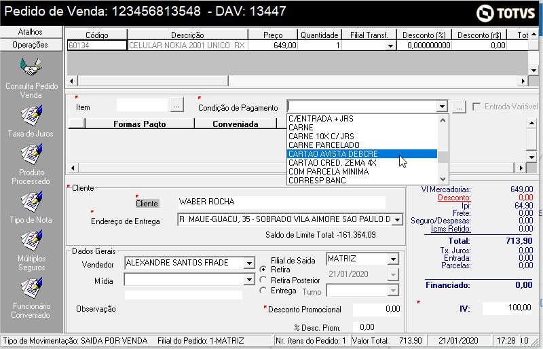543x349 pixels.
Task: Open the Taxa de Juros icon
Action: click(x=31, y=115)
